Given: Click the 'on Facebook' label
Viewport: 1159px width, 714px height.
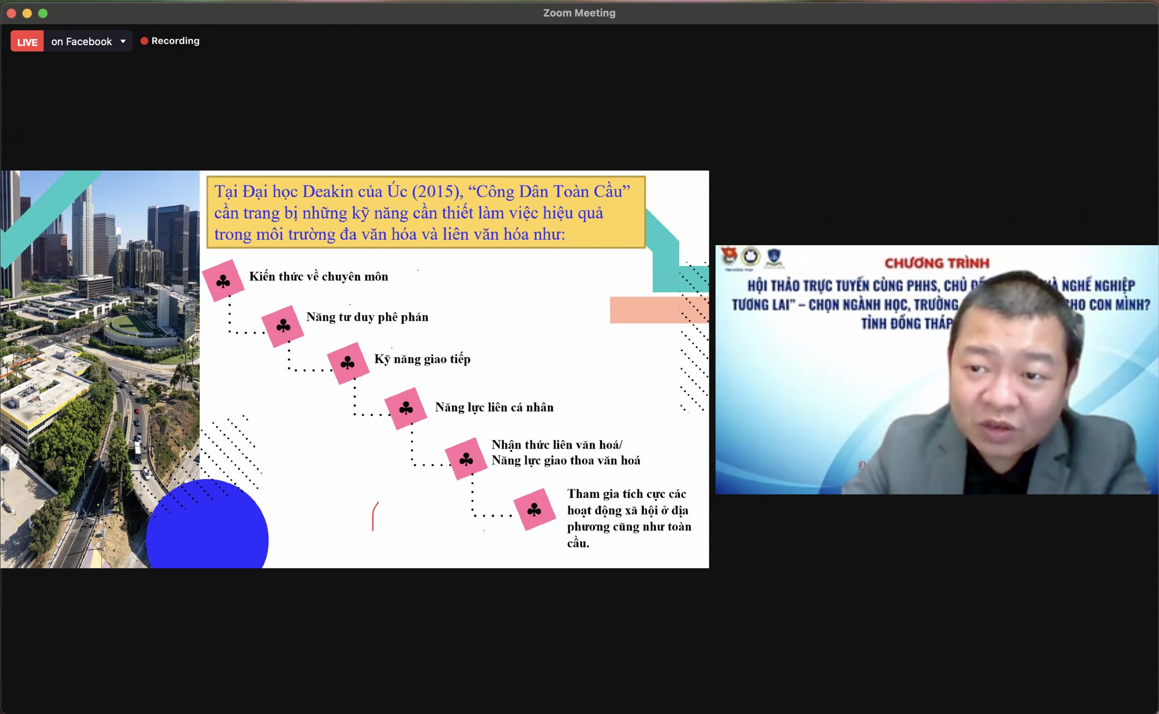Looking at the screenshot, I should pyautogui.click(x=81, y=42).
